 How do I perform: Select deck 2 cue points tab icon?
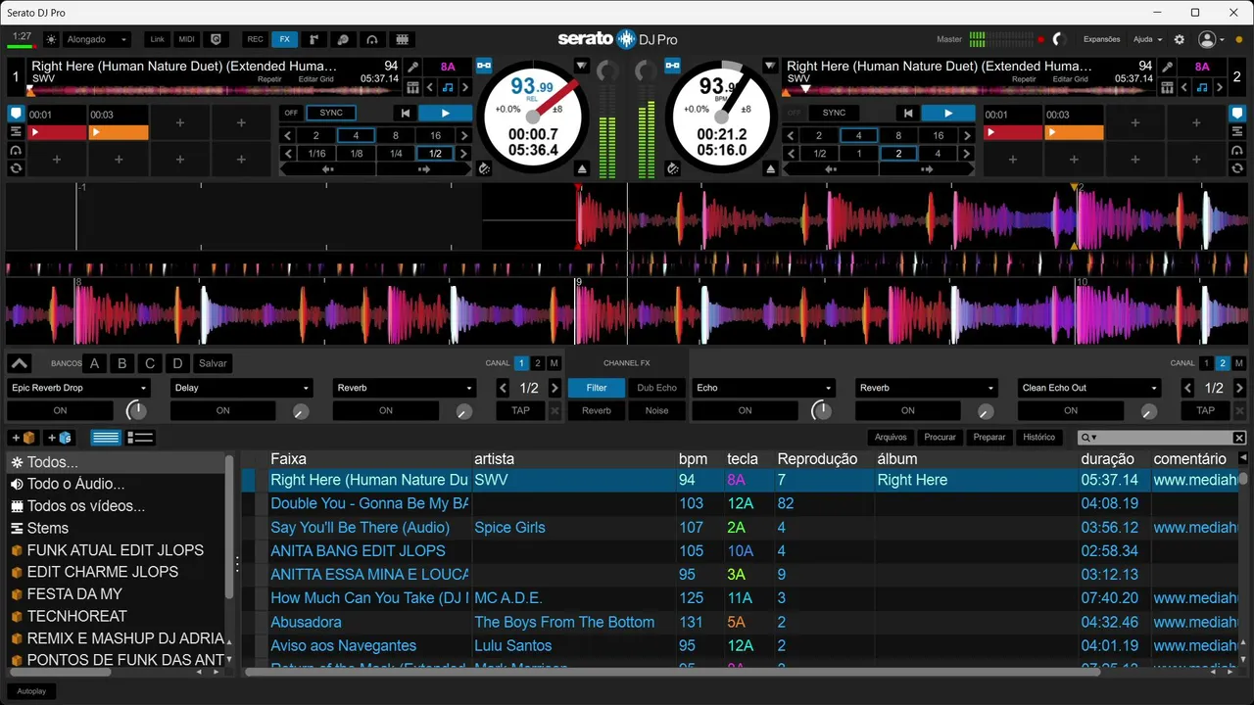1237,114
